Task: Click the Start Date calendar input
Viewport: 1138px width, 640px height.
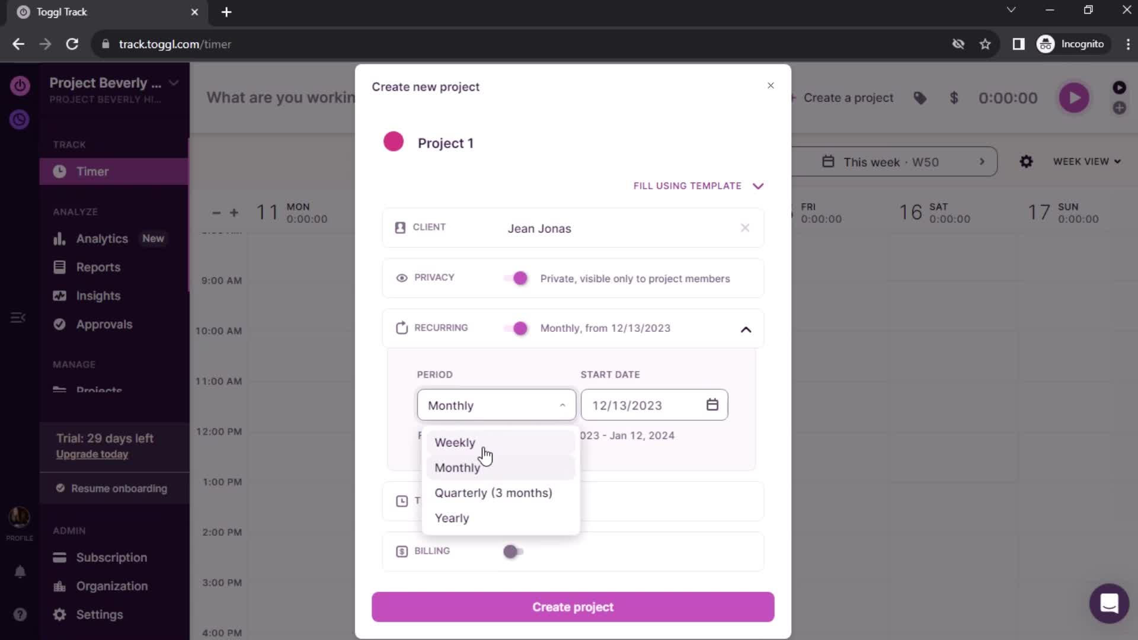Action: click(653, 405)
